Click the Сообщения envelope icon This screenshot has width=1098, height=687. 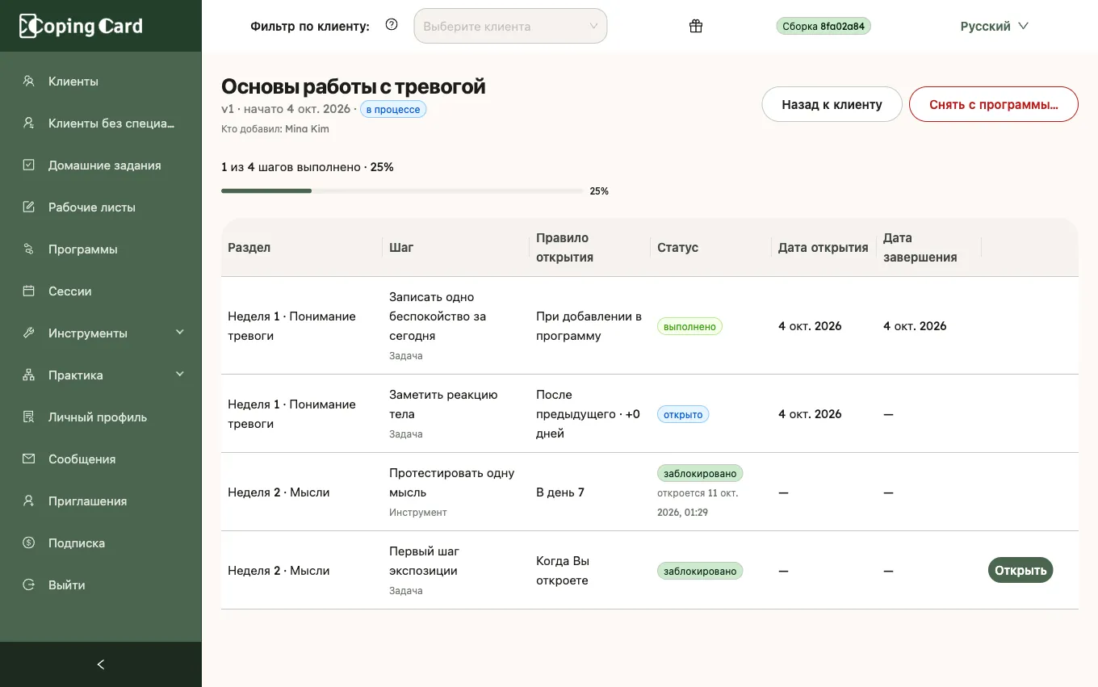[29, 459]
